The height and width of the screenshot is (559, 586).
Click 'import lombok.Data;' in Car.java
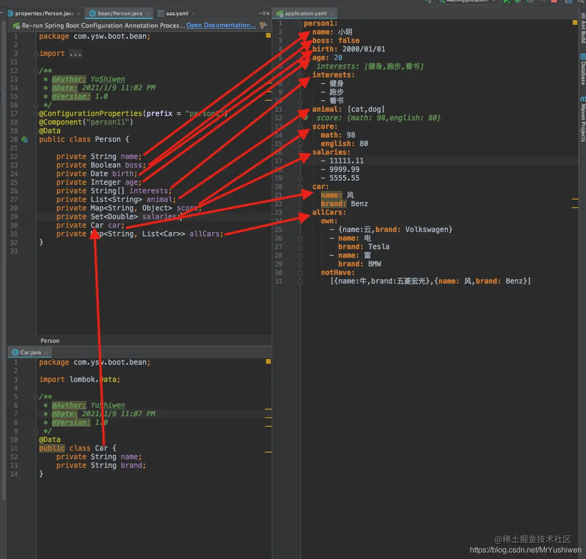click(x=80, y=380)
